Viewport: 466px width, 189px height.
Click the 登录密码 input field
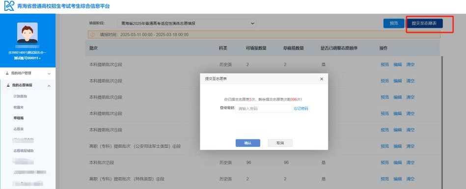264,109
